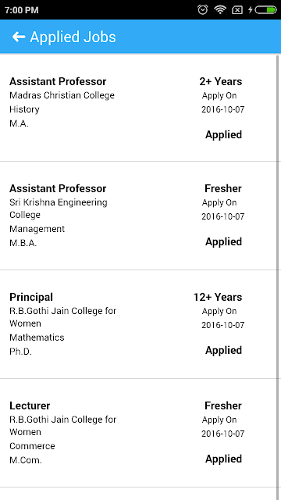
Task: Open Assistant Professor at Madras Christian College
Action: point(138,108)
